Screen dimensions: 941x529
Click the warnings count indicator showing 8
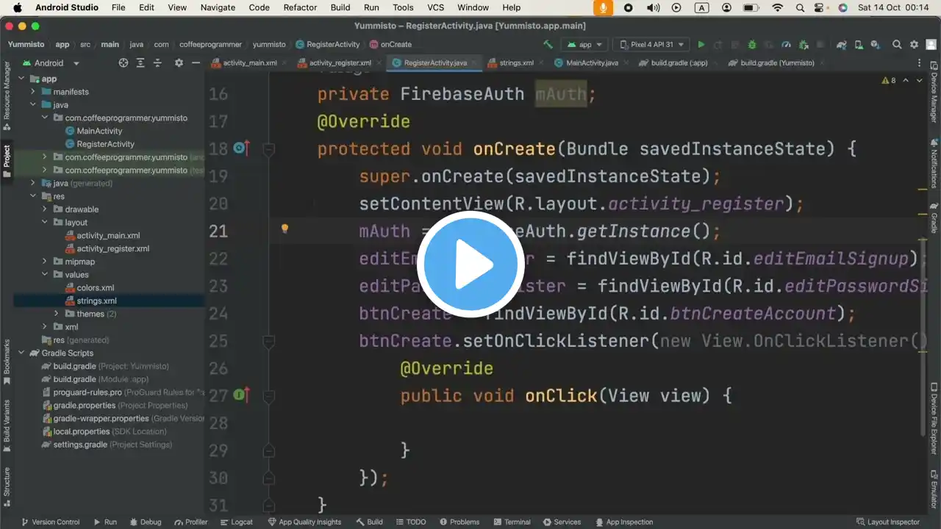[889, 81]
